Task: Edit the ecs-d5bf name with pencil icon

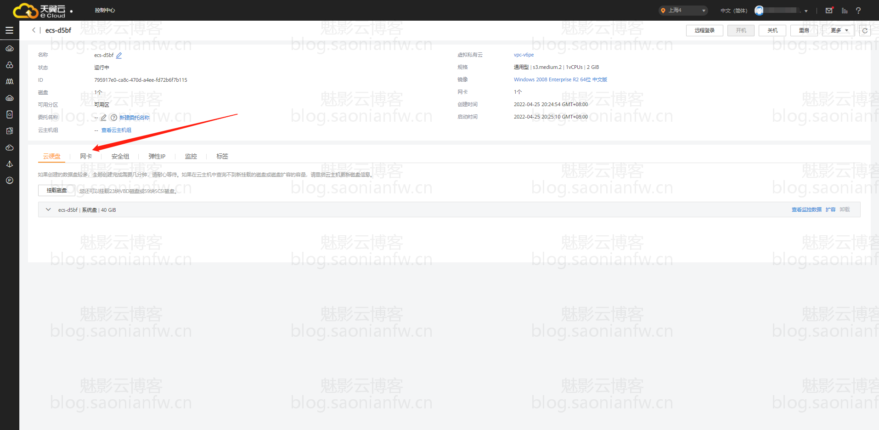Action: 119,55
